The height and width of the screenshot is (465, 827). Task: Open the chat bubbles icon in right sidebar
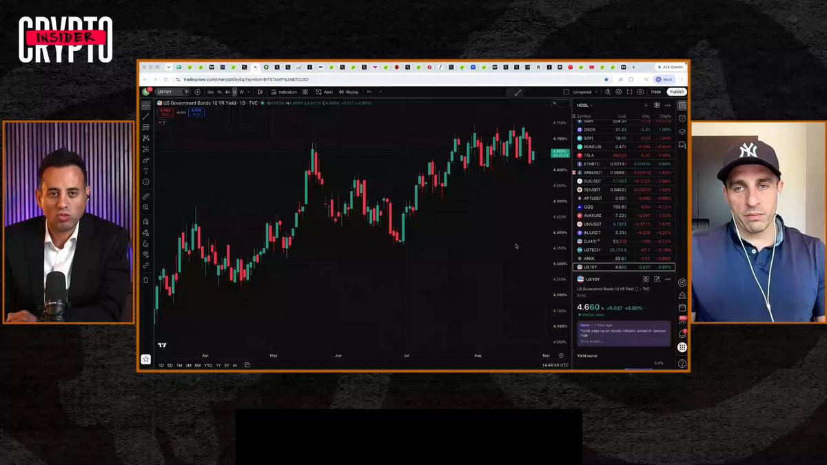coord(682,145)
